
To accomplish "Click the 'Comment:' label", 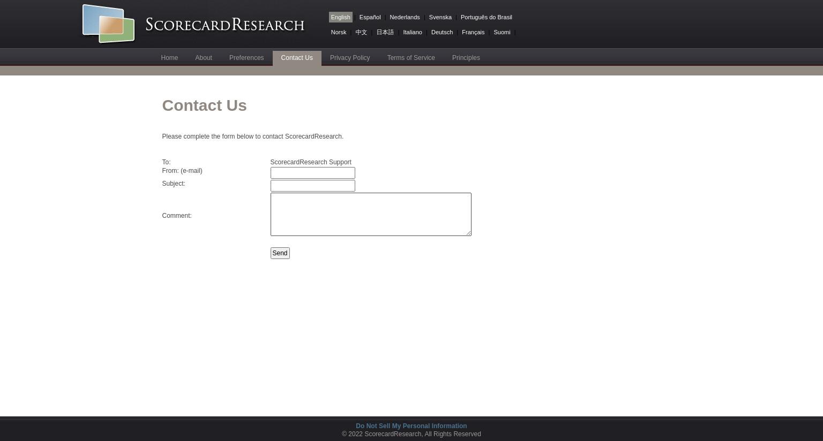I will (177, 216).
